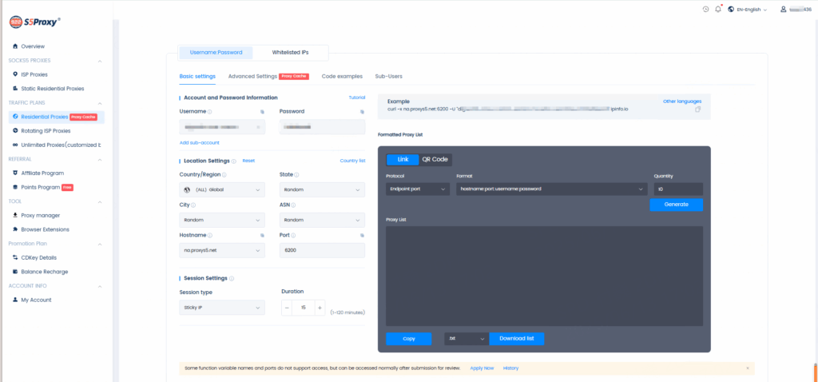Click Reset location settings link

[248, 161]
